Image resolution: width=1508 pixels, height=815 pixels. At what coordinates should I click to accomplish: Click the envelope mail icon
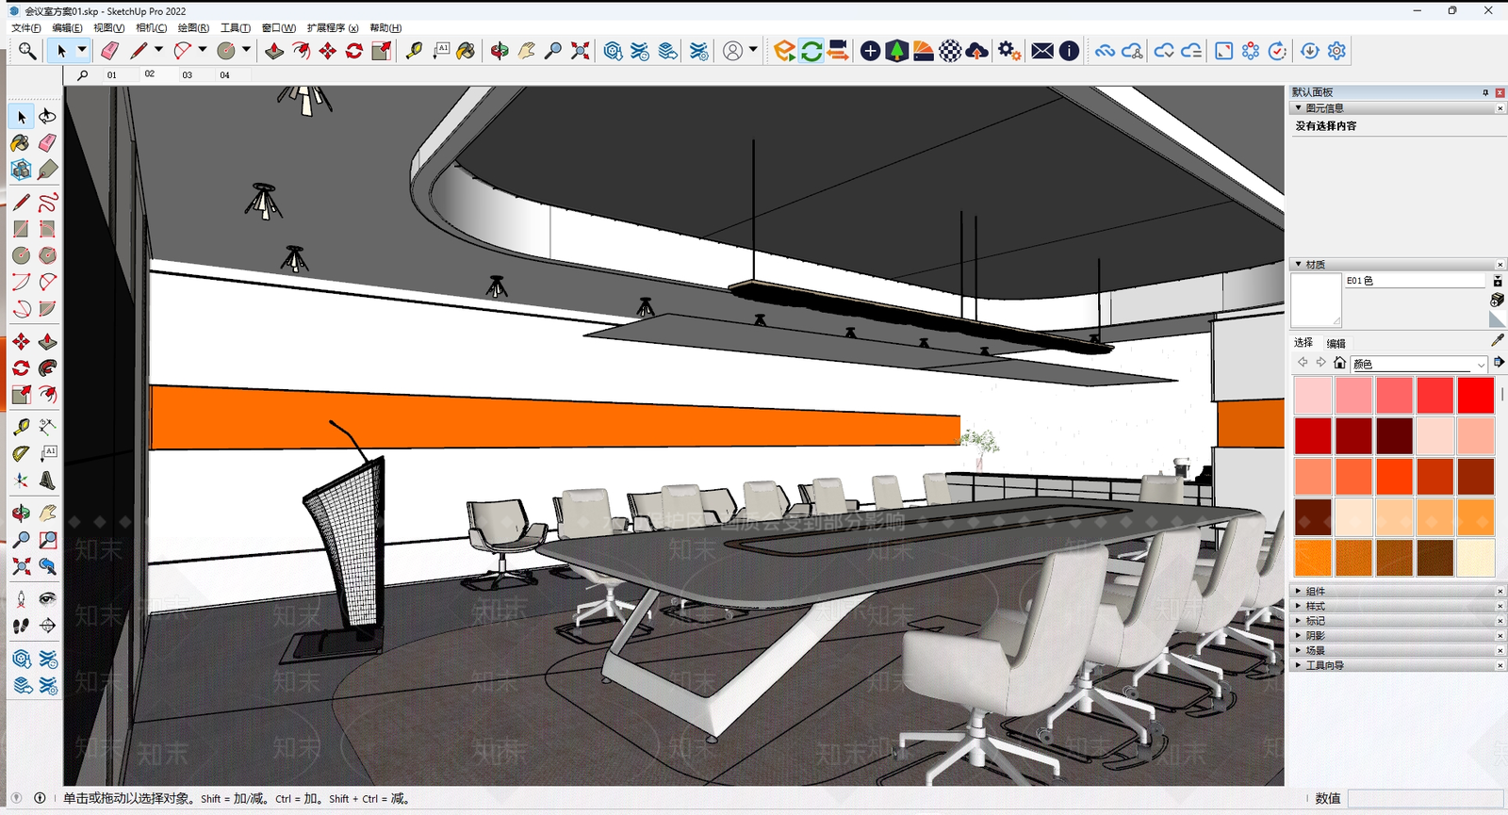point(1042,51)
